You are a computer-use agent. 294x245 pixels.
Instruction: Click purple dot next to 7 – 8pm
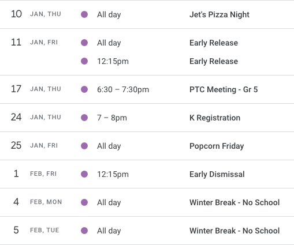tap(84, 118)
